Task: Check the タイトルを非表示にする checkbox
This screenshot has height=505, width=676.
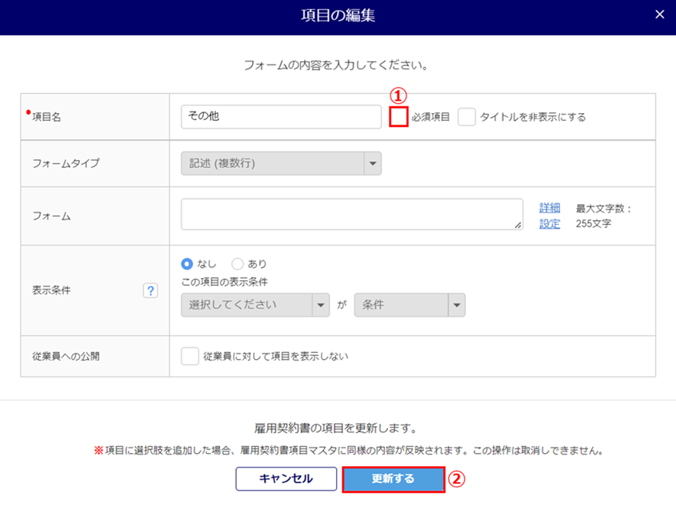Action: point(467,117)
